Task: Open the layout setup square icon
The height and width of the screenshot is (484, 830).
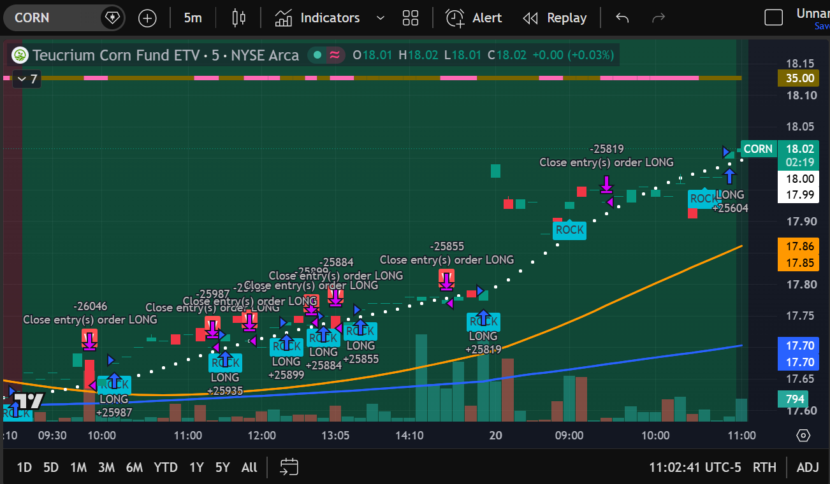Action: (773, 18)
